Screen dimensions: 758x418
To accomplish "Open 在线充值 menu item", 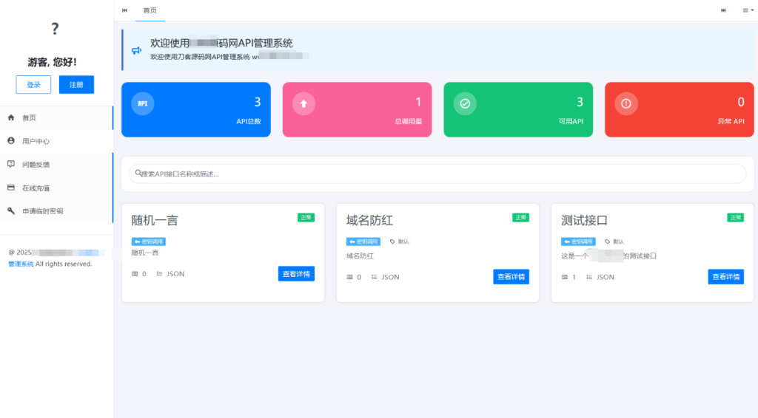I will point(56,188).
